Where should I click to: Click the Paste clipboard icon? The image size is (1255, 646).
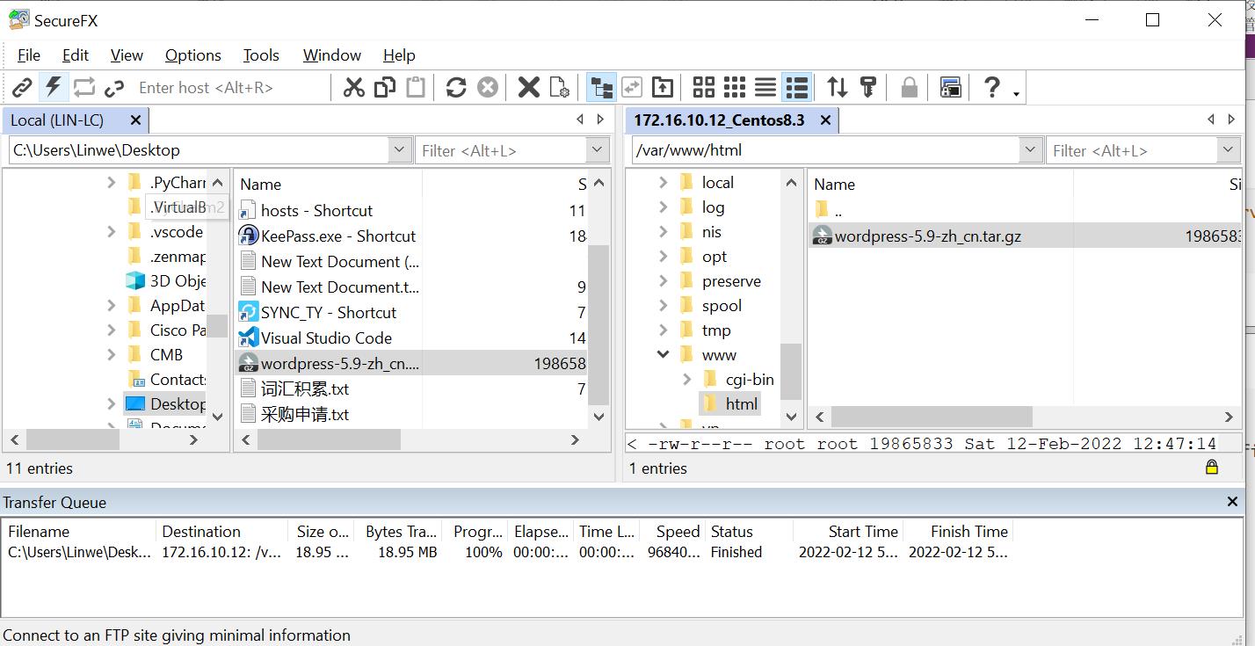point(415,87)
